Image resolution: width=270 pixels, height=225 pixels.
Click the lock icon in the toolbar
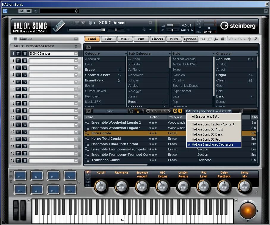click(223, 39)
